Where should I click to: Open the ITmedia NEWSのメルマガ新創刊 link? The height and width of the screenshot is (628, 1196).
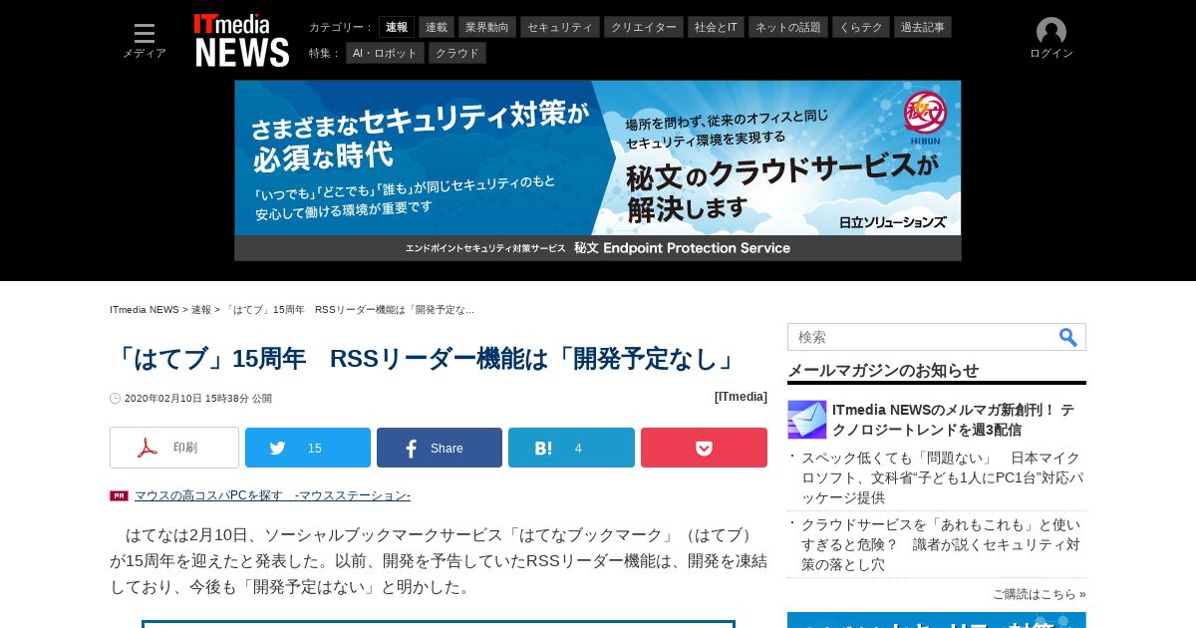click(953, 420)
